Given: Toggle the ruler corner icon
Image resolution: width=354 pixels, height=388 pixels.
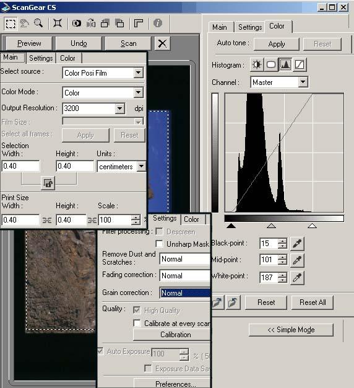Looking at the screenshot, I should click(139, 24).
